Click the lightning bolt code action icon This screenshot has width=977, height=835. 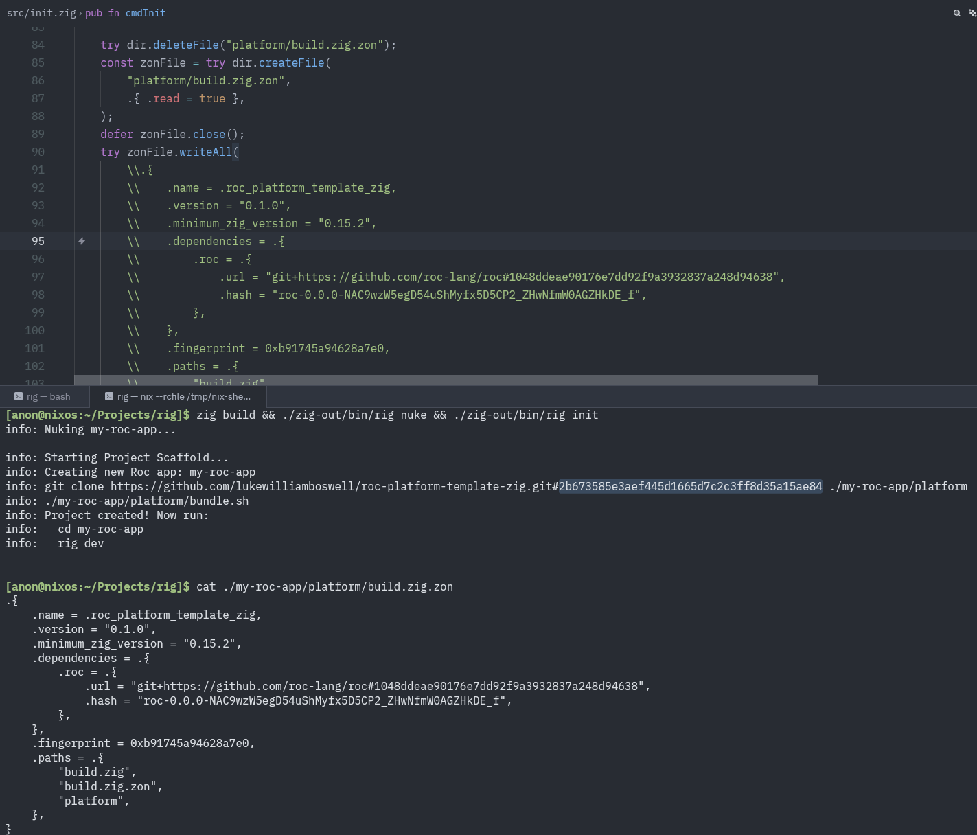click(x=82, y=241)
